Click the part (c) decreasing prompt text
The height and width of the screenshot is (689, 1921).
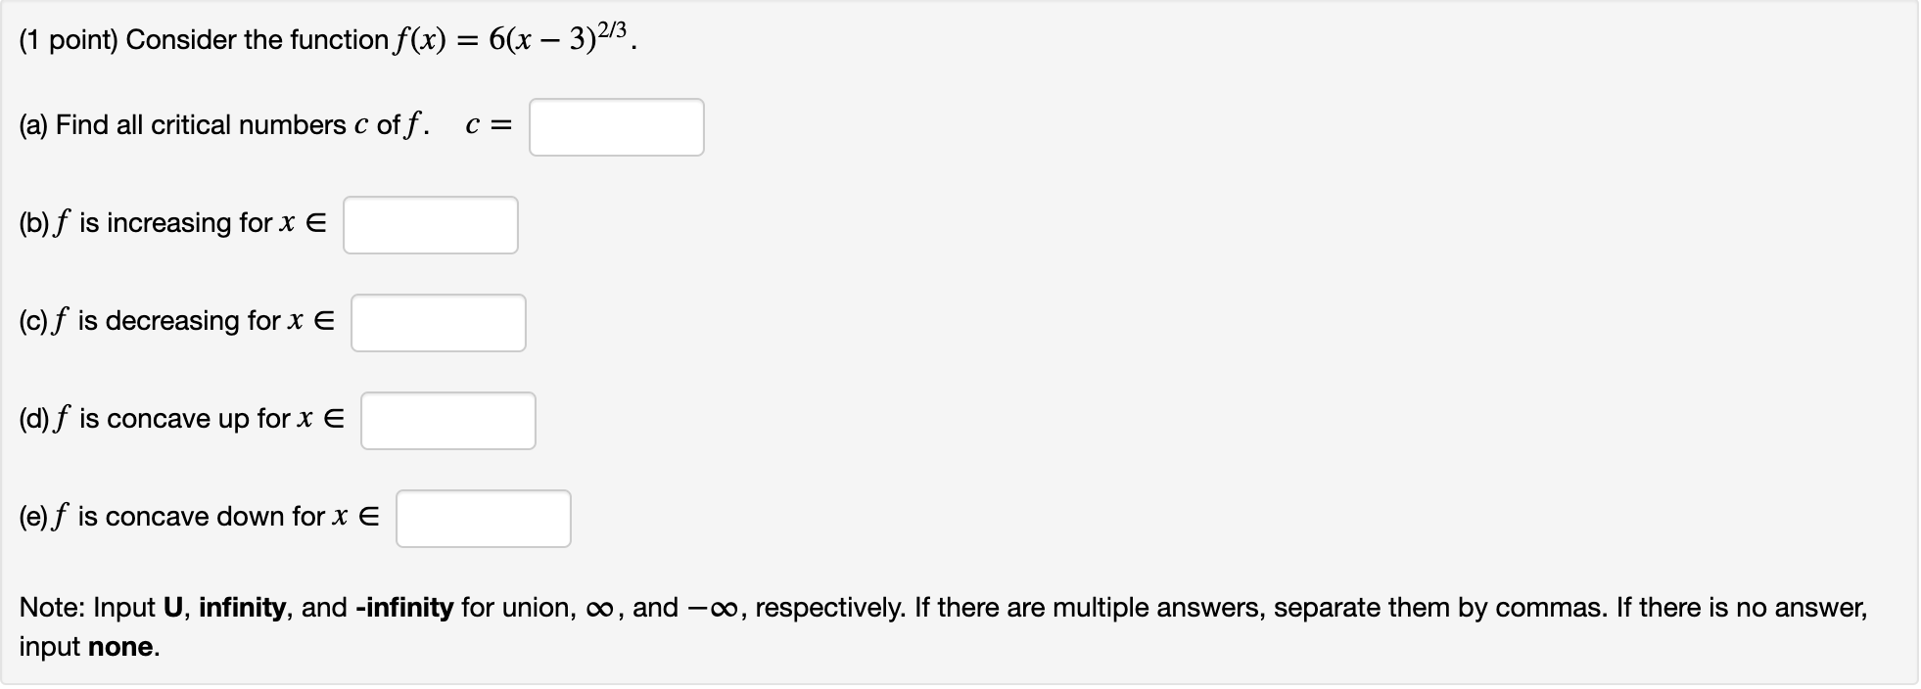(176, 321)
